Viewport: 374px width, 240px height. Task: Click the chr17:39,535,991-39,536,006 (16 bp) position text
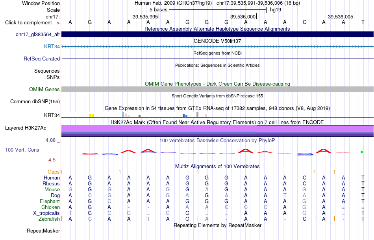pyautogui.click(x=258, y=3)
